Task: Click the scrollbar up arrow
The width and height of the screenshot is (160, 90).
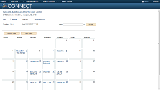Action: pos(159,10)
